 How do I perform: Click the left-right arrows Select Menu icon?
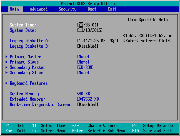[34, 131]
